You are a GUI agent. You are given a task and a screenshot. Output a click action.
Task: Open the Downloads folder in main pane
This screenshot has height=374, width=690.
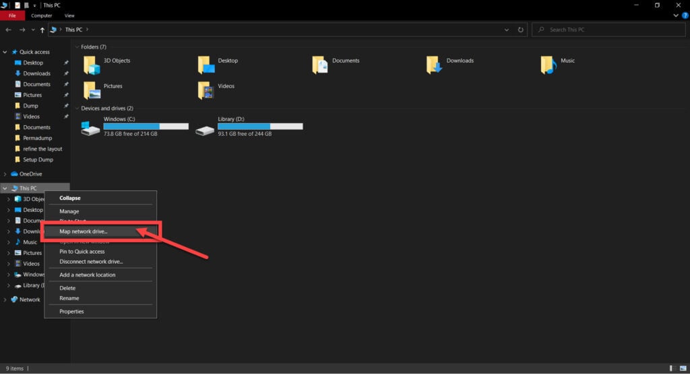435,65
